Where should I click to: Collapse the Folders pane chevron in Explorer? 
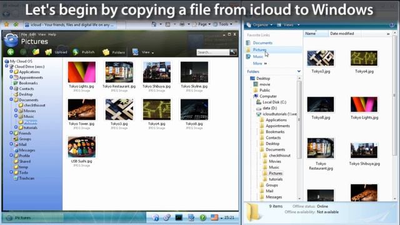(299, 71)
